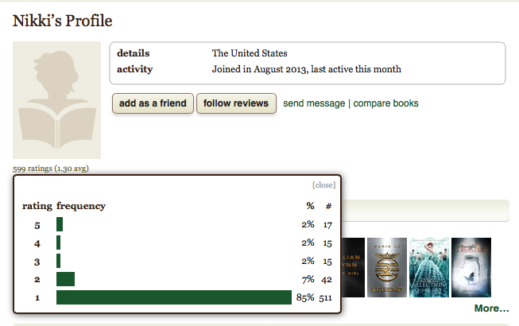Open the compare books link
Image resolution: width=519 pixels, height=326 pixels.
[385, 103]
